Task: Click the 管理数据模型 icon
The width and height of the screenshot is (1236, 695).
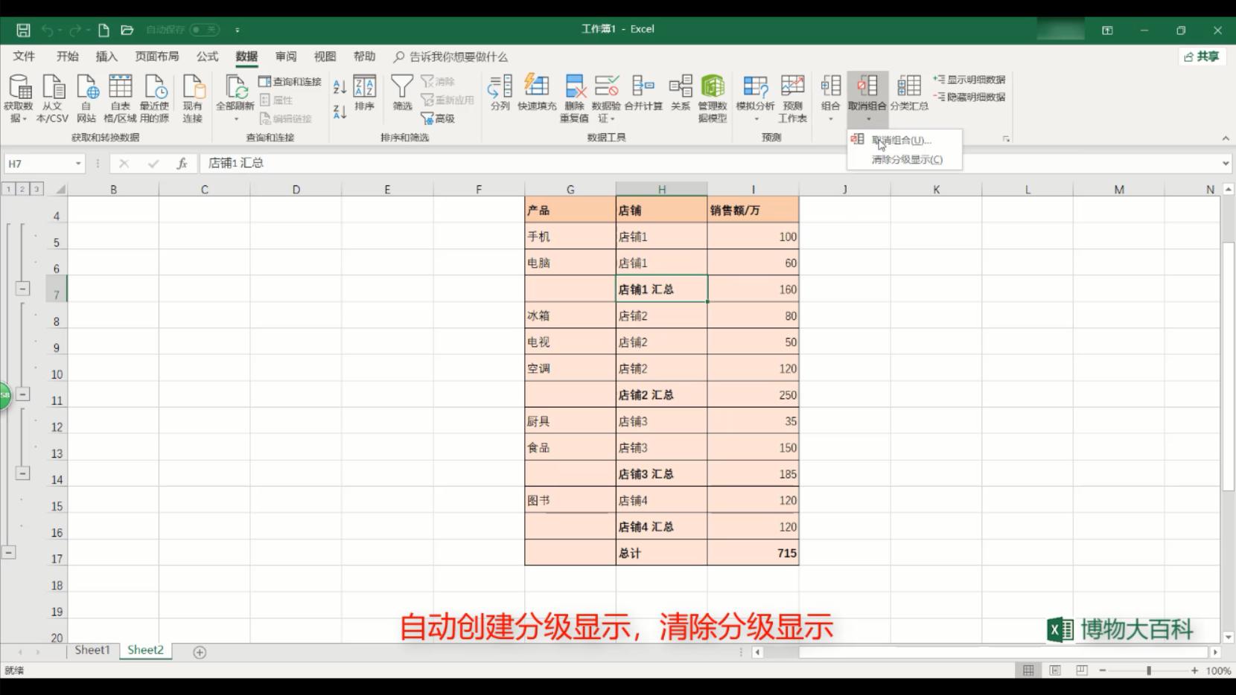Action: [713, 93]
